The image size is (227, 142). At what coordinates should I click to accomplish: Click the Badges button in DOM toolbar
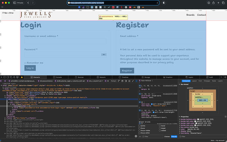click(x=113, y=81)
